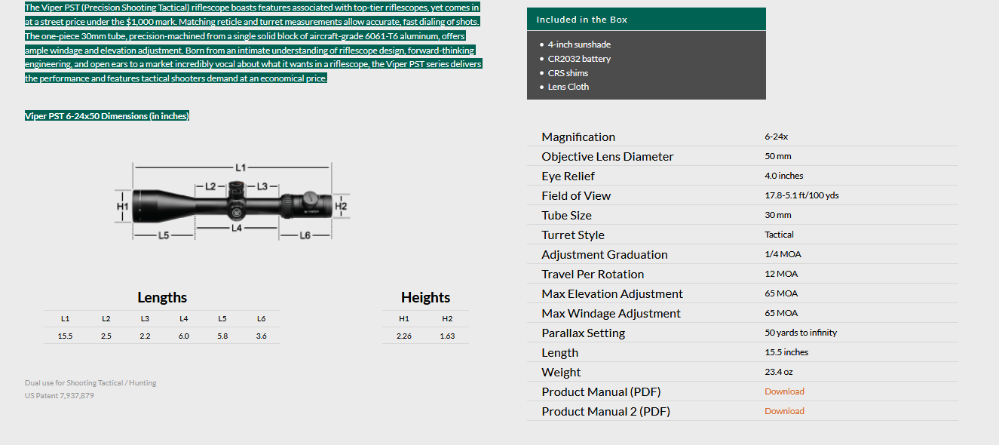Click the 'Lens Cloth' list item
The image size is (999, 445).
click(x=568, y=87)
